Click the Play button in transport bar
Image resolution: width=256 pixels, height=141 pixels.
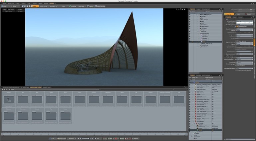click(98, 139)
